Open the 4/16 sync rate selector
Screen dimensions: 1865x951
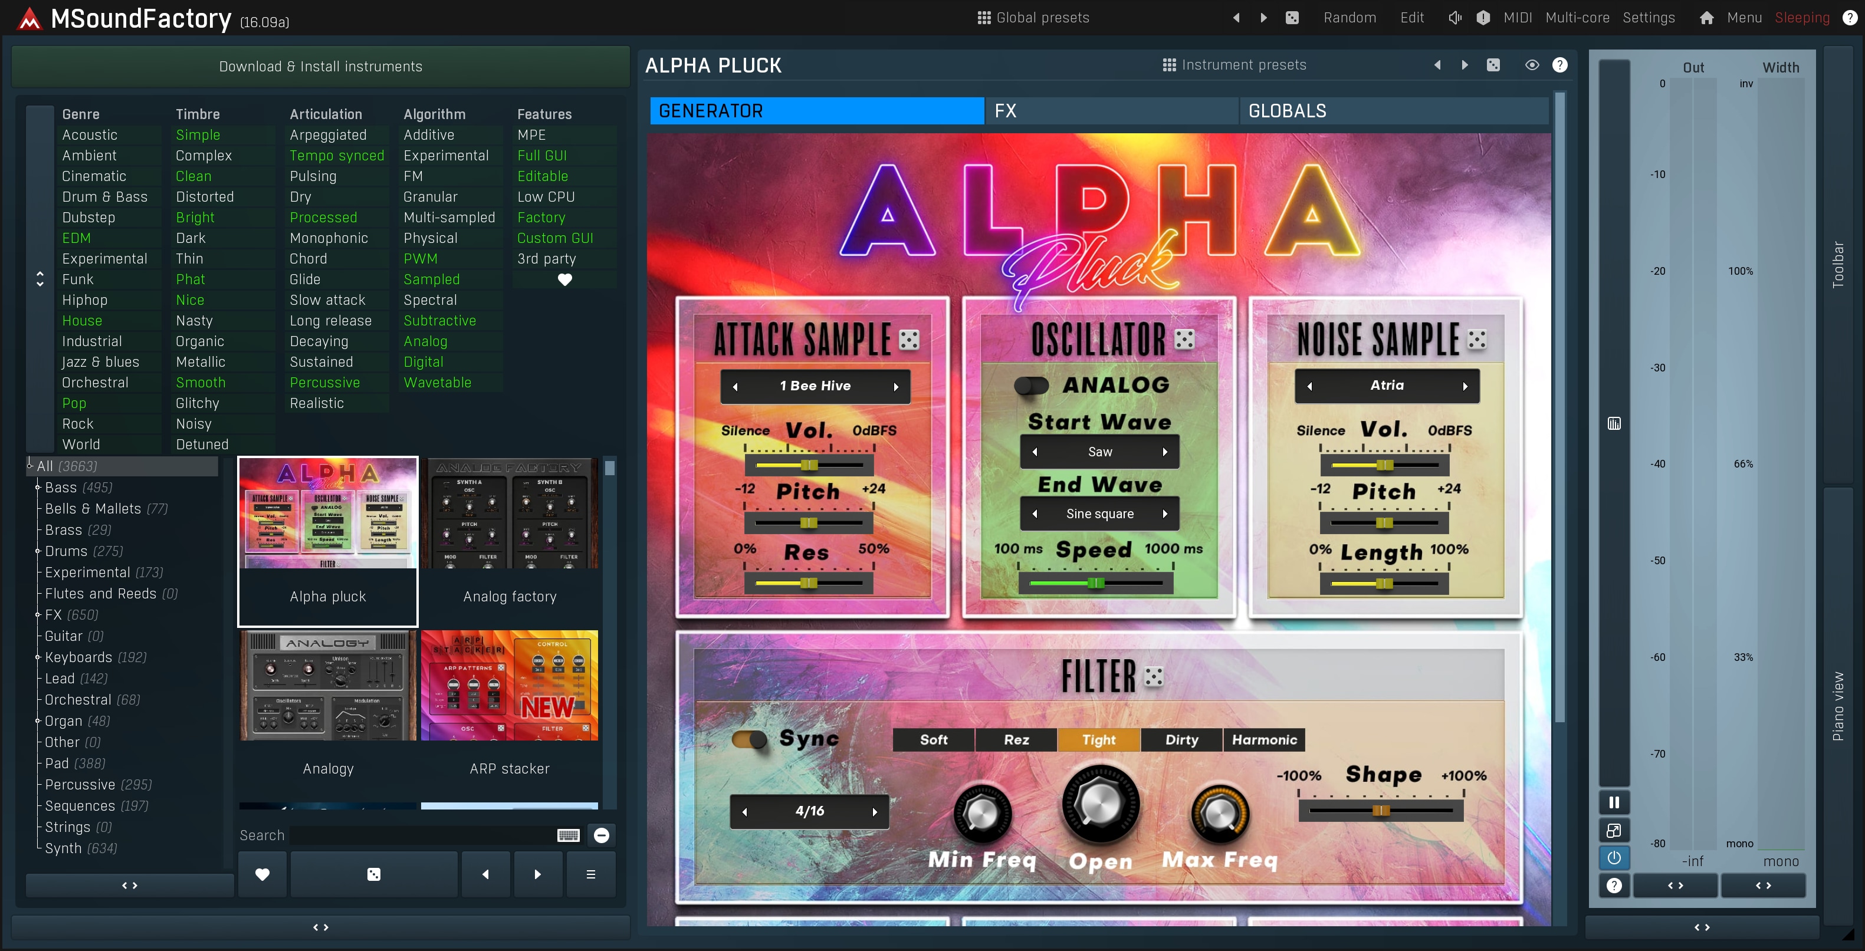809,811
